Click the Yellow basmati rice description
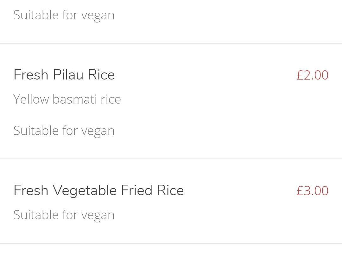 click(x=67, y=99)
